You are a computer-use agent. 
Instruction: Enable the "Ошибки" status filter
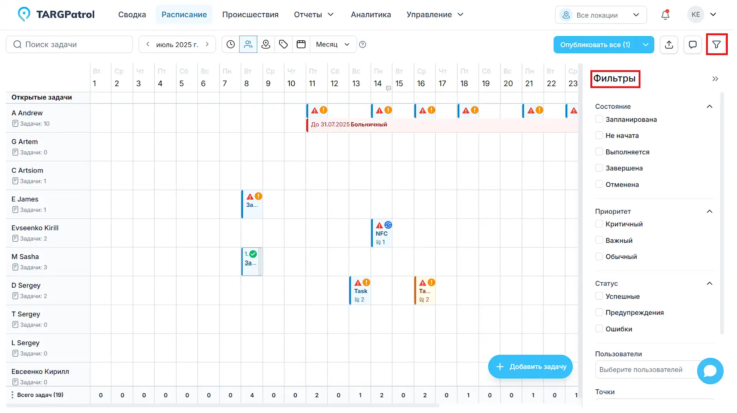[x=599, y=328]
